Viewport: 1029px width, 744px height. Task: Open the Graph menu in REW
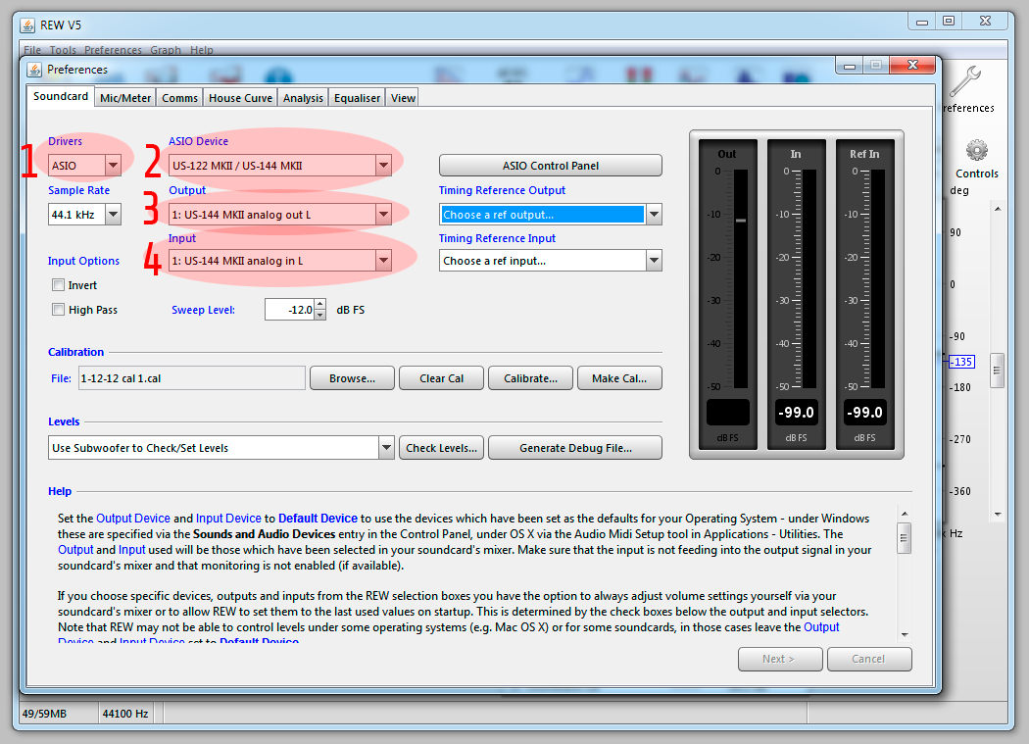pos(166,50)
